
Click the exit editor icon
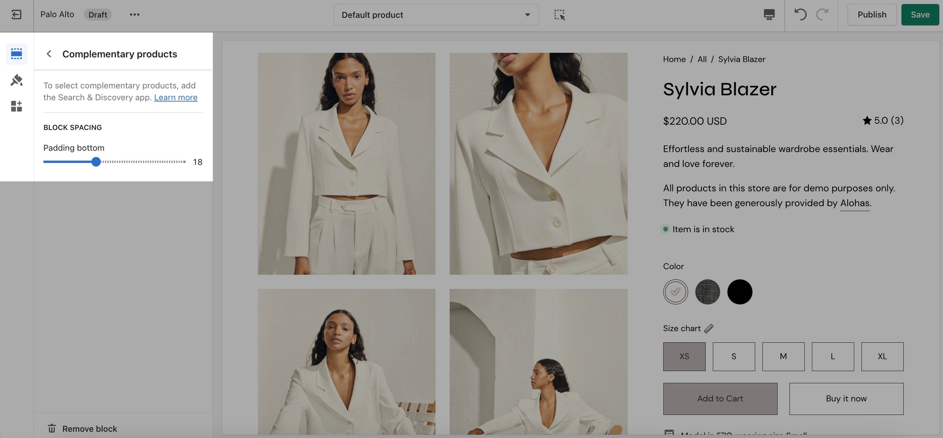click(x=16, y=15)
